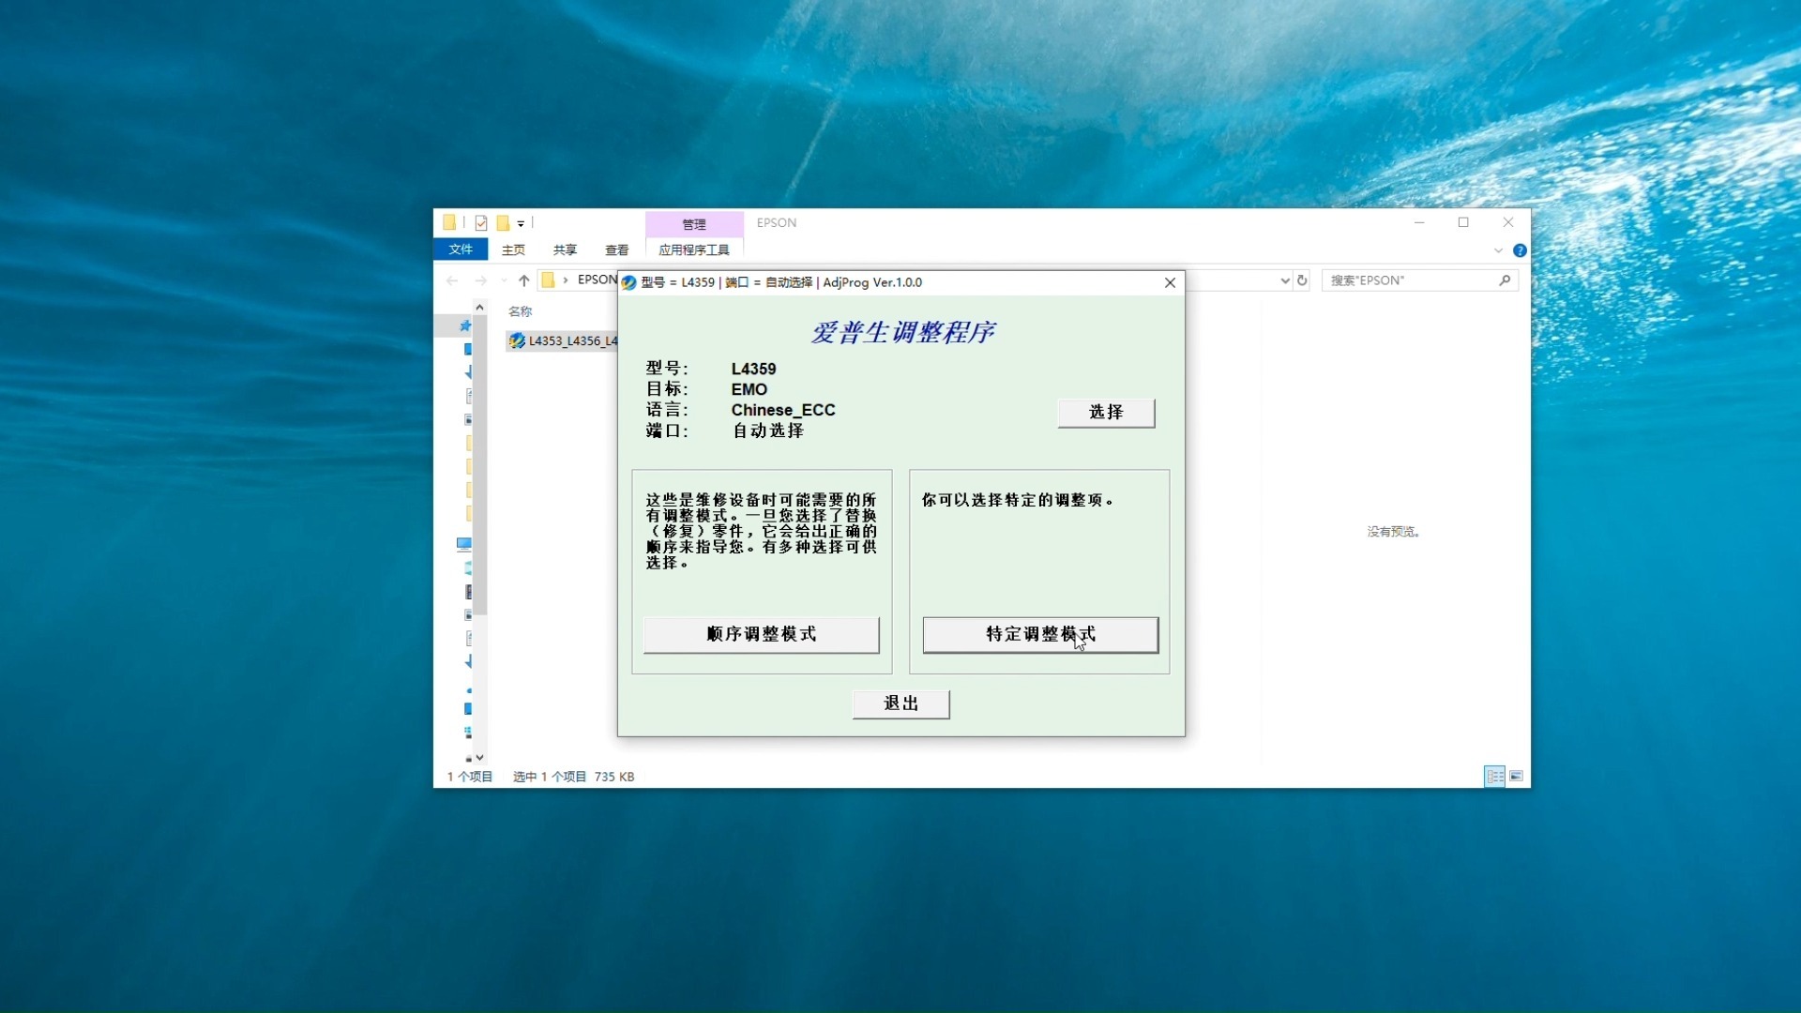
Task: Open Explorer help question-mark icon
Action: click(x=1520, y=250)
